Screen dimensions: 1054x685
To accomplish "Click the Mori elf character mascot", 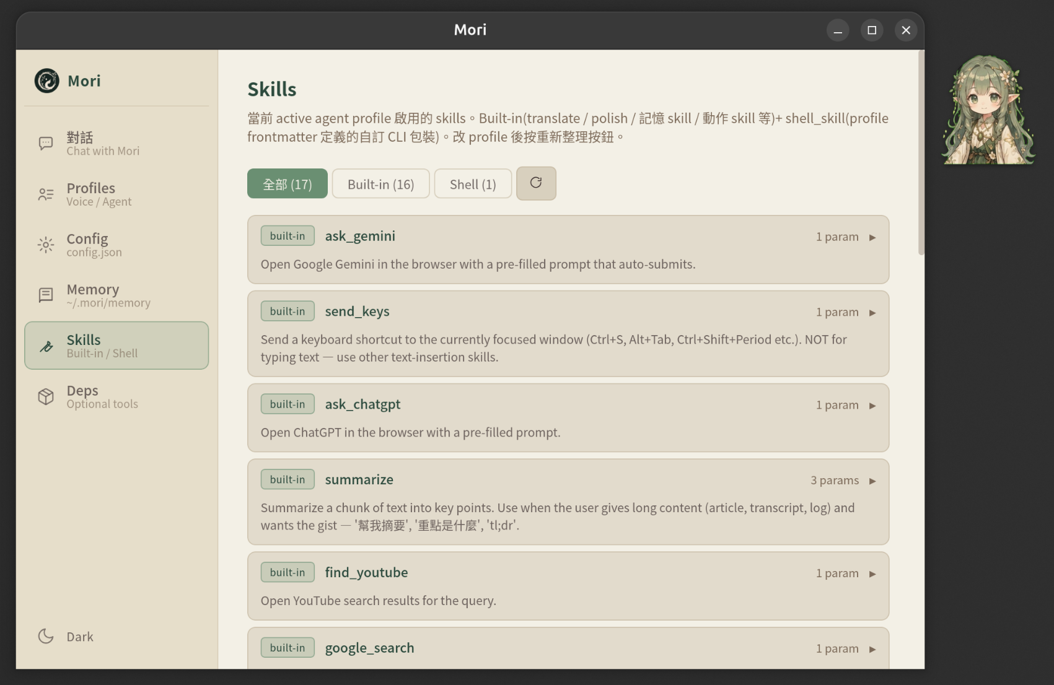I will pos(988,110).
